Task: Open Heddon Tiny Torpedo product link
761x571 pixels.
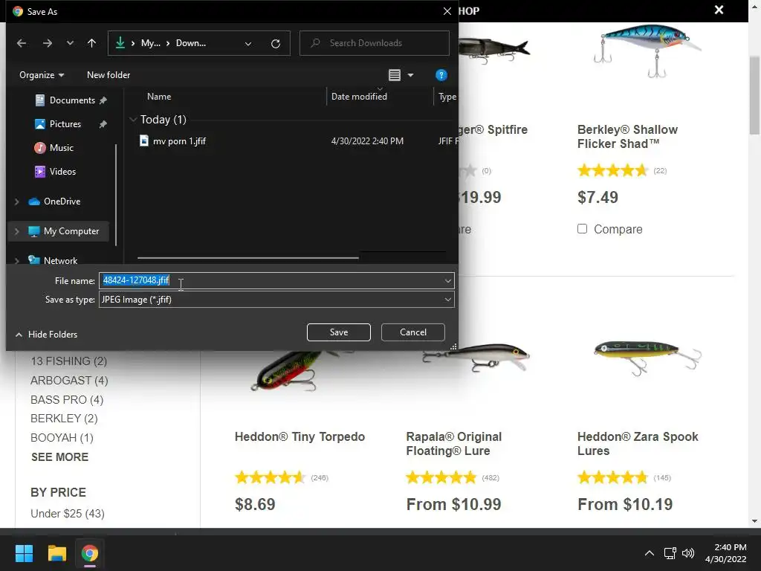Action: pyautogui.click(x=299, y=436)
